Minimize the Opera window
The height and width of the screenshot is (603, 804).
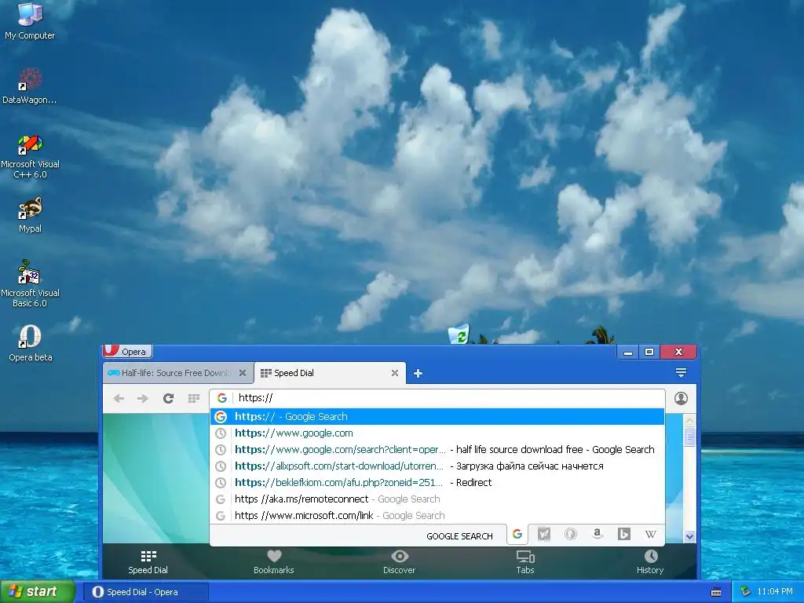click(x=627, y=352)
